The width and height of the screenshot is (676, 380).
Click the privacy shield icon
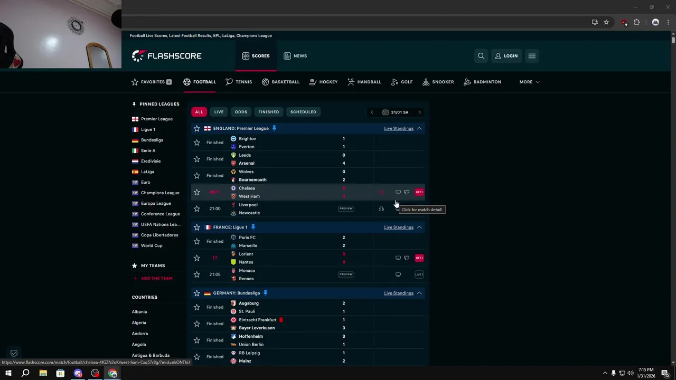click(x=14, y=353)
